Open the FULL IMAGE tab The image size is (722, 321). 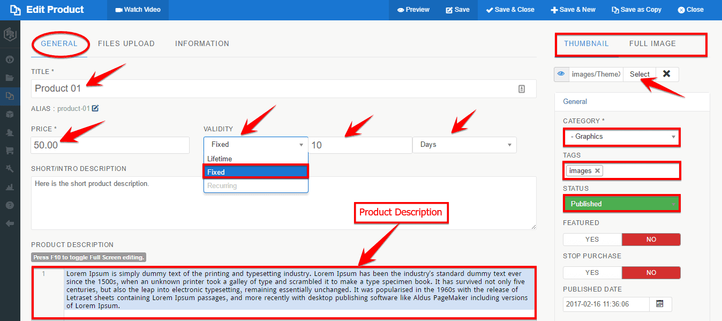(x=652, y=43)
